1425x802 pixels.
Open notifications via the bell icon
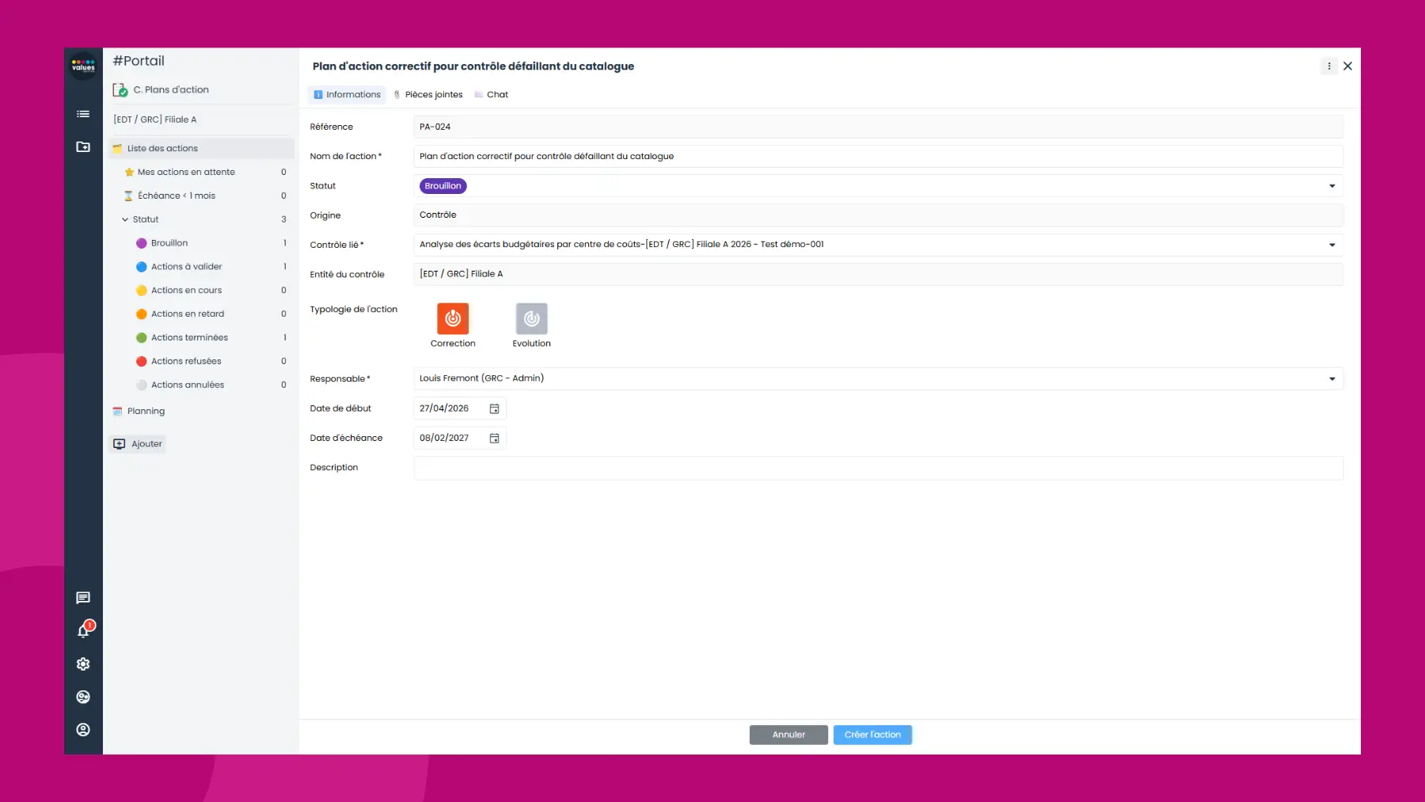[83, 631]
